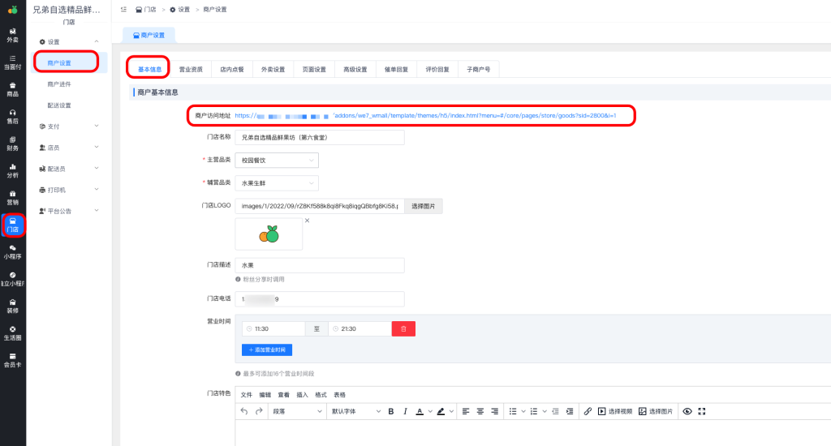
Task: Select center text alignment
Action: click(x=480, y=412)
